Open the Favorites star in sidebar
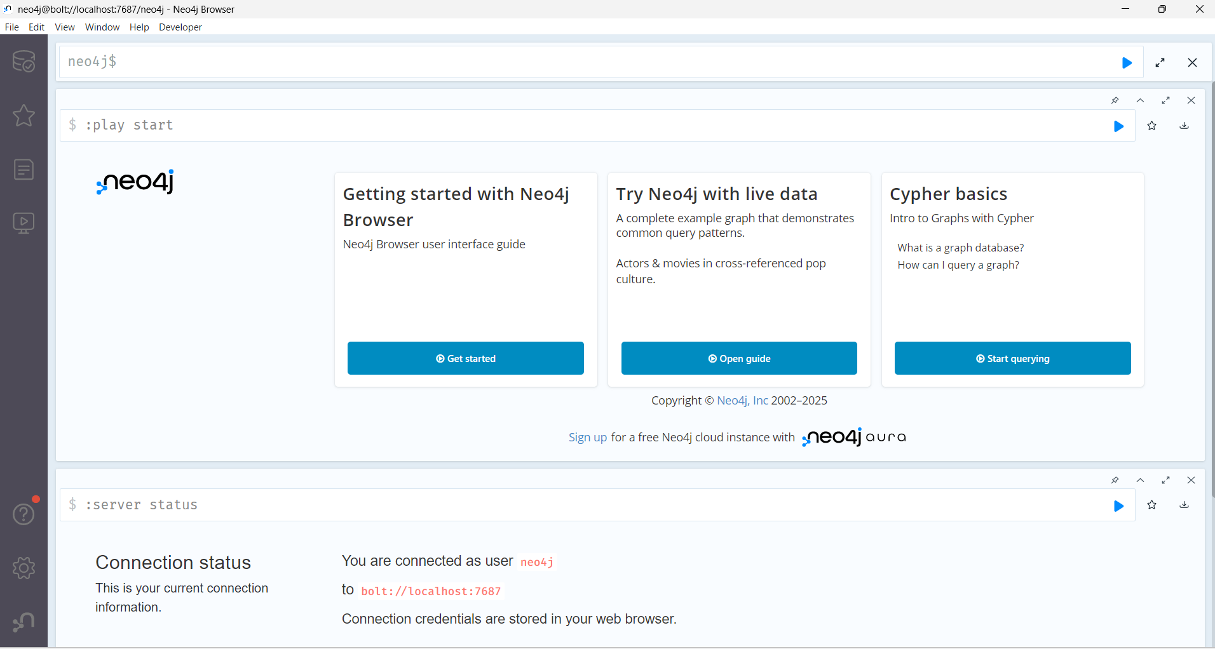The image size is (1215, 649). point(24,116)
